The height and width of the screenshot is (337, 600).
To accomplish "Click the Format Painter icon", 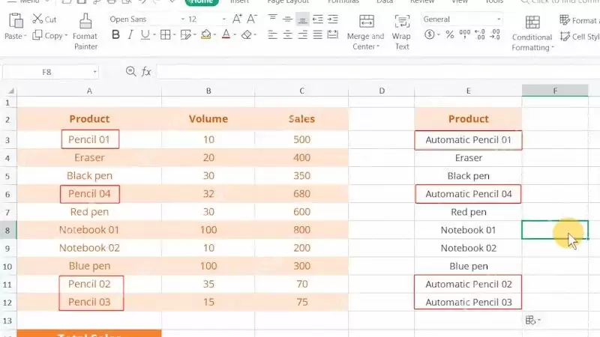I will tap(85, 22).
